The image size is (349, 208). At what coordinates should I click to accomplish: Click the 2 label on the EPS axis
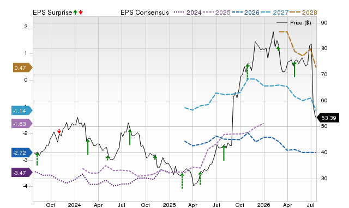pyautogui.click(x=26, y=27)
